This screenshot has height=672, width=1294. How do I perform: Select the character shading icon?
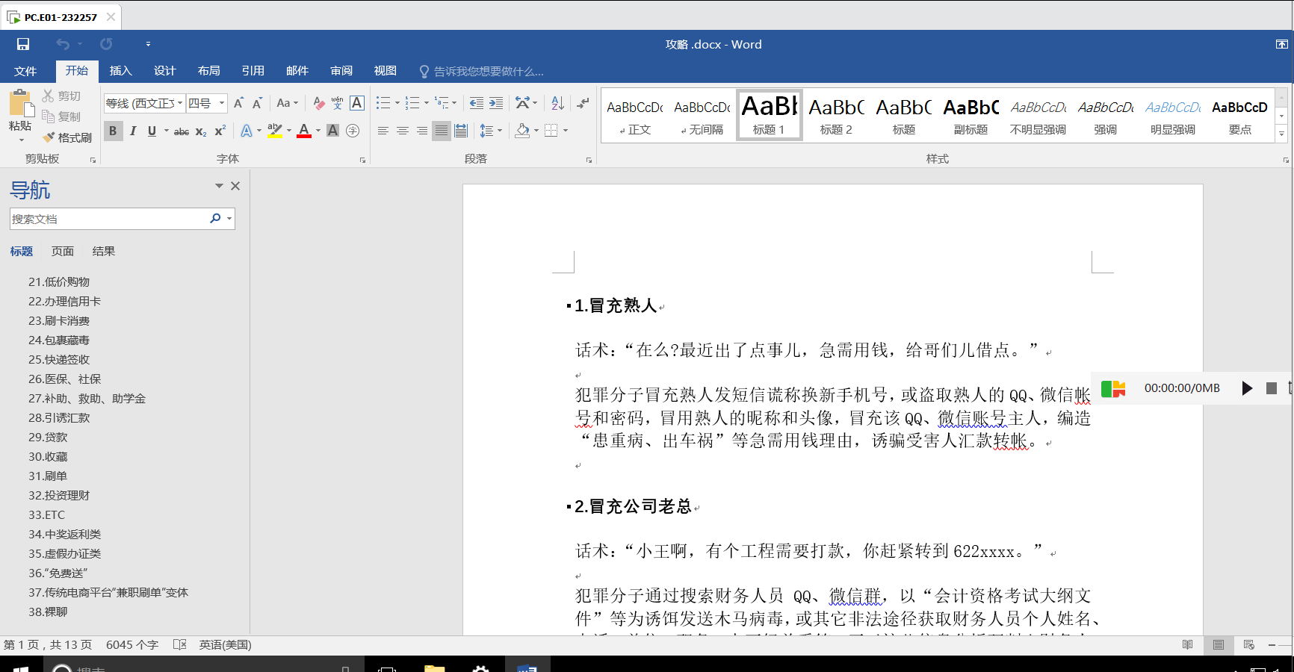click(x=332, y=131)
